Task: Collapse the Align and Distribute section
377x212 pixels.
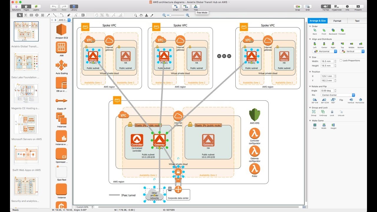Action: pyautogui.click(x=310, y=39)
